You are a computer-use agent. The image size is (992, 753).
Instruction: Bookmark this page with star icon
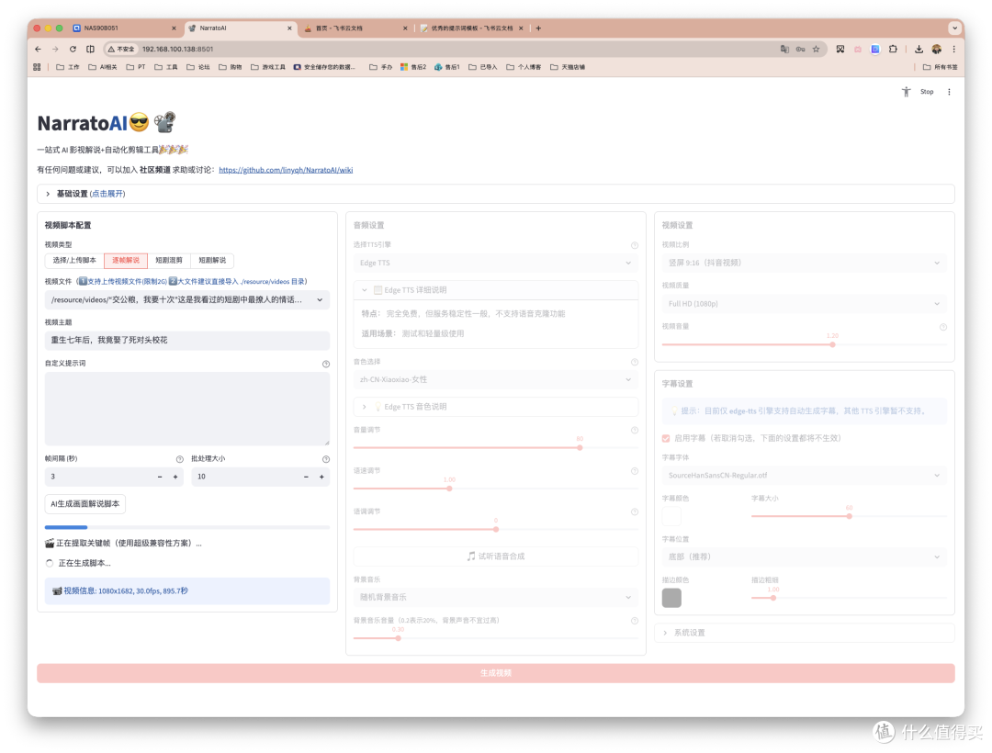pyautogui.click(x=817, y=49)
